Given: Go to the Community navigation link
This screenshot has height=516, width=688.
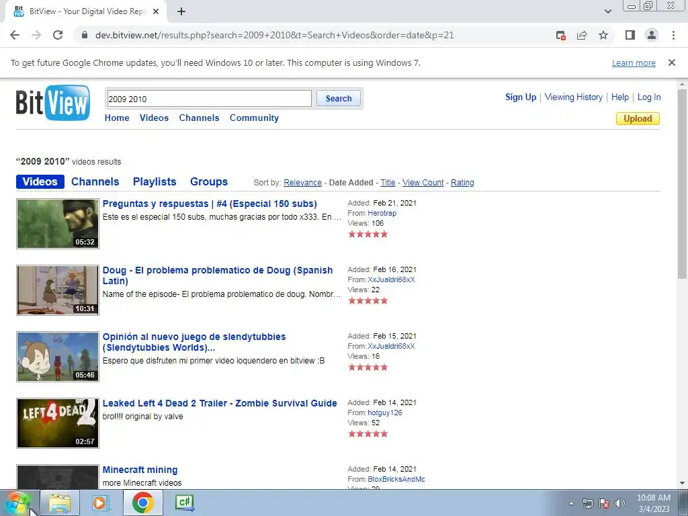Looking at the screenshot, I should tap(254, 118).
